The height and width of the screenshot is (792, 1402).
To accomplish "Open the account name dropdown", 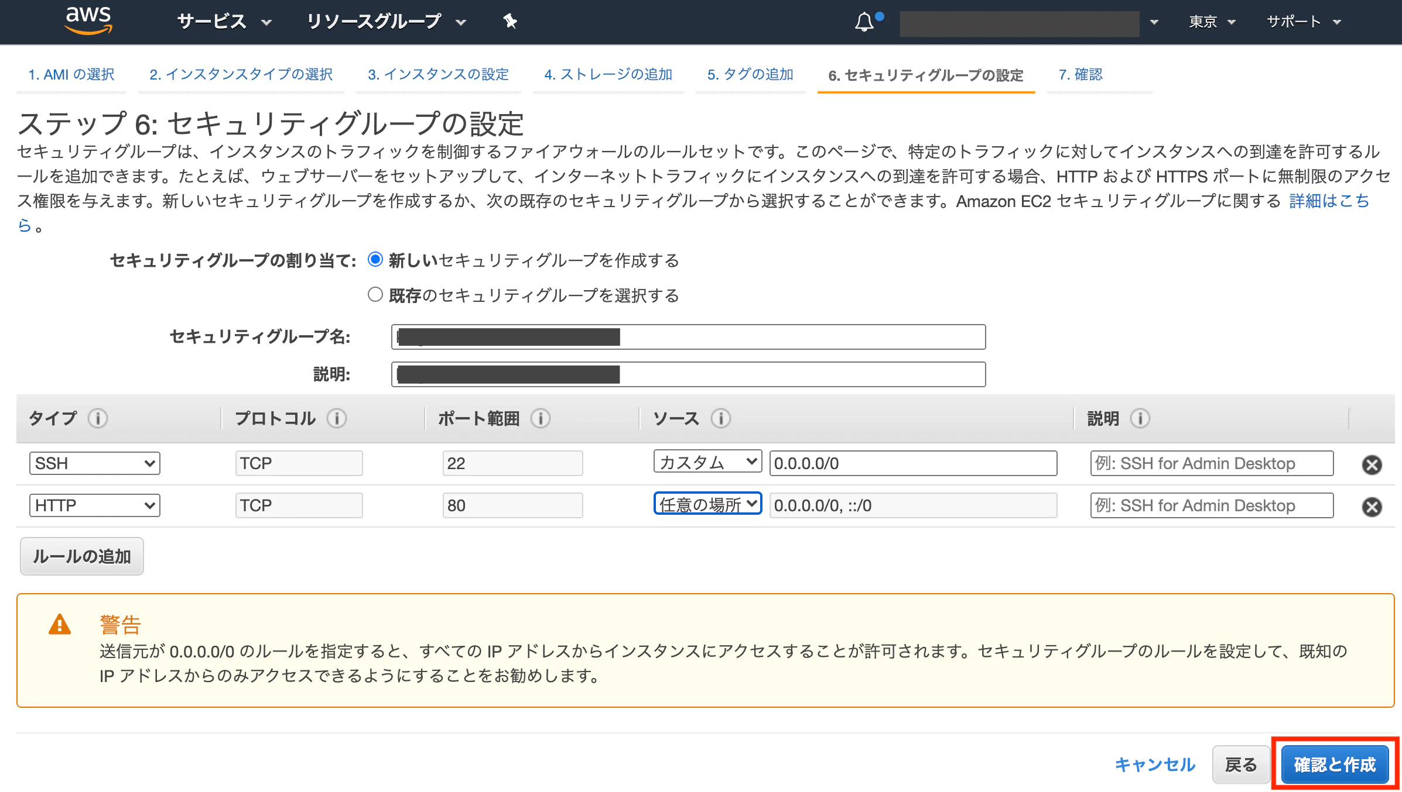I will [x=1030, y=23].
